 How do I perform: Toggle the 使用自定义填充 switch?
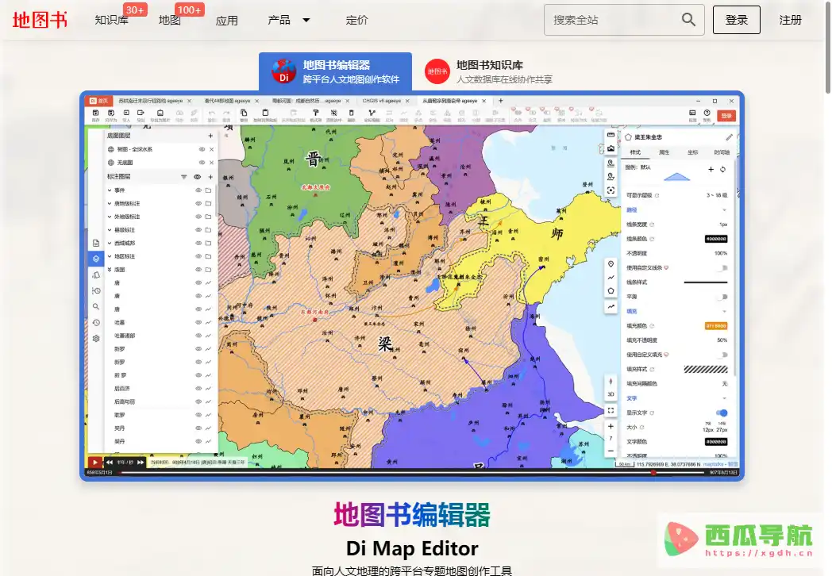[x=722, y=355]
